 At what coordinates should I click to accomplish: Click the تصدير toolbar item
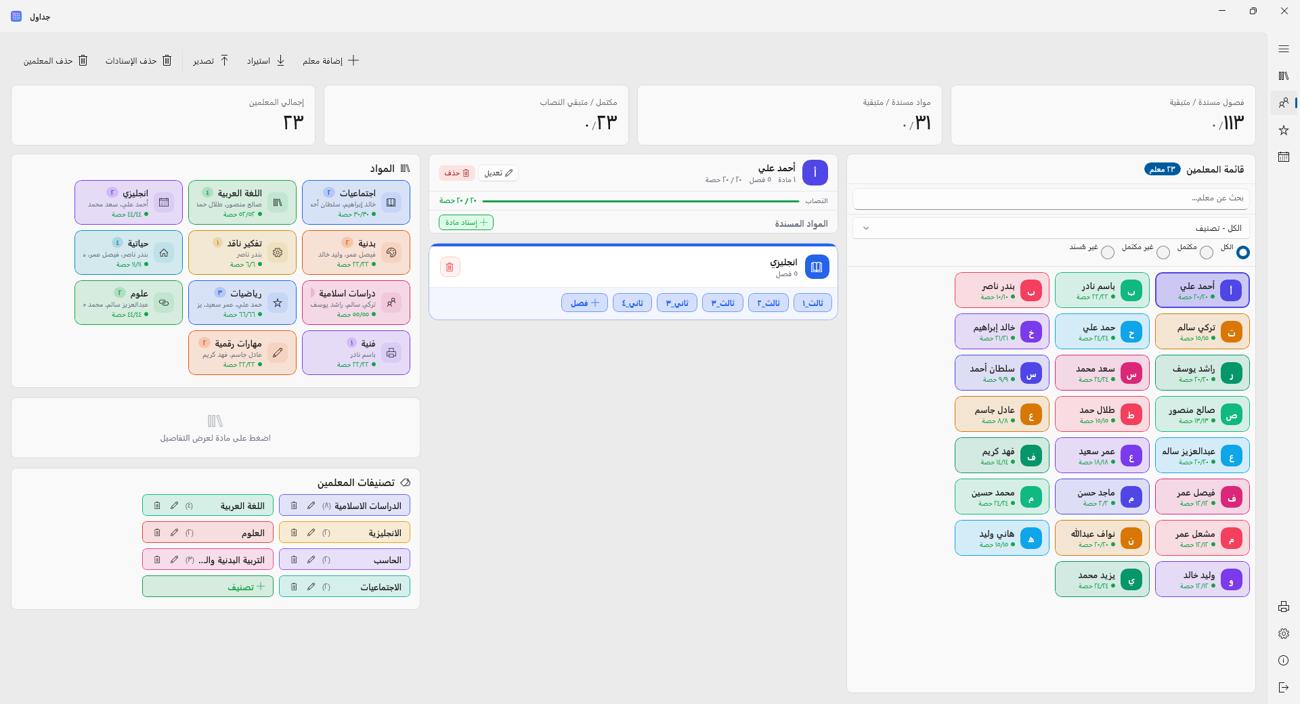pyautogui.click(x=211, y=61)
